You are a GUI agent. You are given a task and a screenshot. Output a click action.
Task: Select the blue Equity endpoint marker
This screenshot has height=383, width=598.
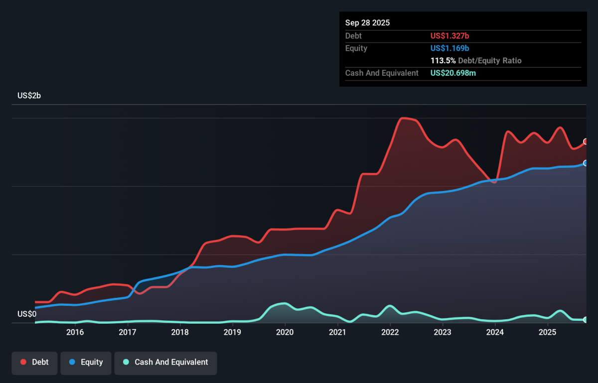point(586,163)
